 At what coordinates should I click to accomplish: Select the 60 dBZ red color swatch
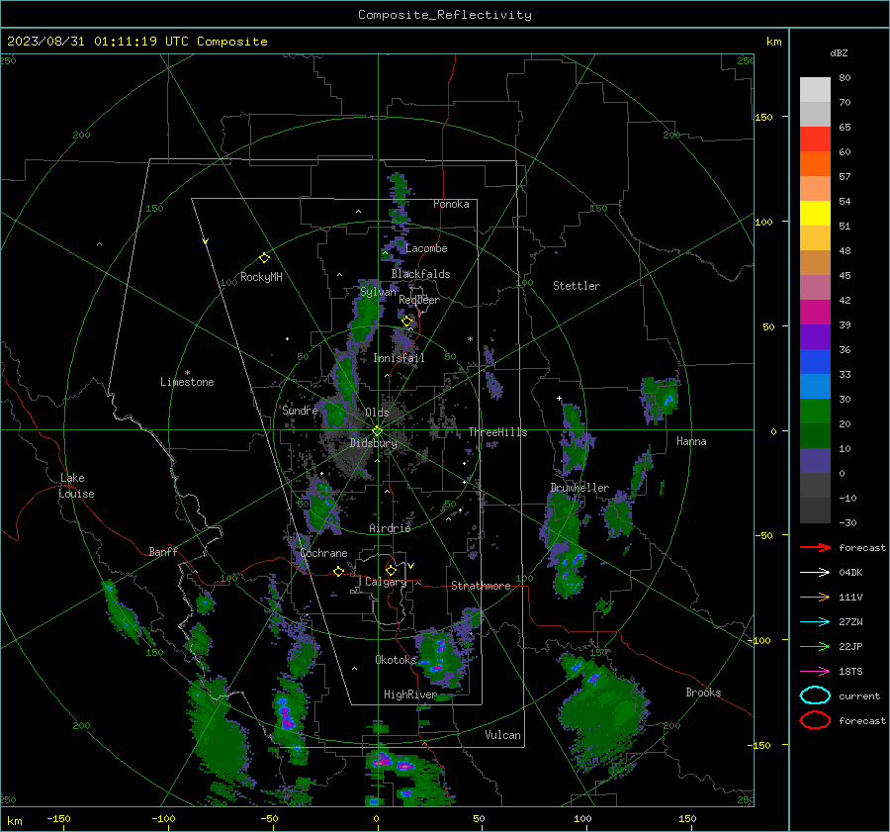click(x=815, y=139)
